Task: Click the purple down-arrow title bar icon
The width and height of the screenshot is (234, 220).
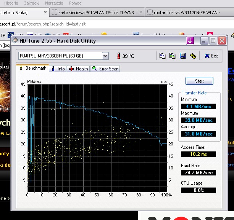Action: click(x=190, y=40)
